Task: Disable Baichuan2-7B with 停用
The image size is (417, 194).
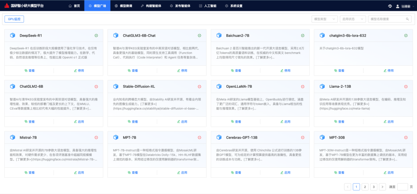Action: point(285,70)
